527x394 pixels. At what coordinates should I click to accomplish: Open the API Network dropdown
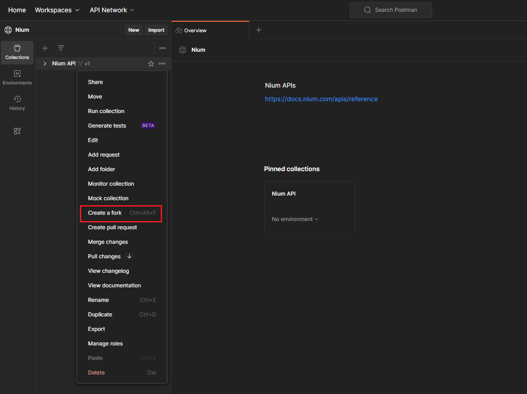point(112,10)
